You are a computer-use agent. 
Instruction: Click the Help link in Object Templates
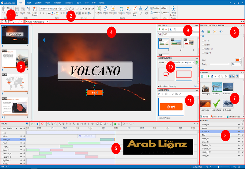point(196,86)
